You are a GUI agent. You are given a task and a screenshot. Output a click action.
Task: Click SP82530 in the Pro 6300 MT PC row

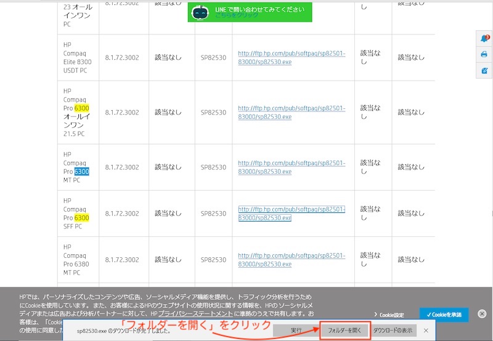pyautogui.click(x=213, y=167)
